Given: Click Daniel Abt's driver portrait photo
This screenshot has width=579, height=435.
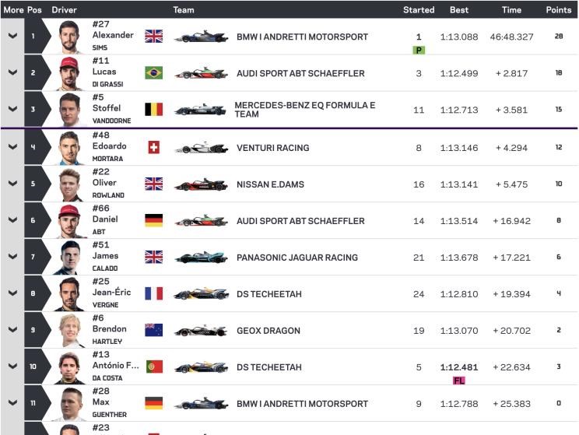Looking at the screenshot, I should pyautogui.click(x=69, y=221).
